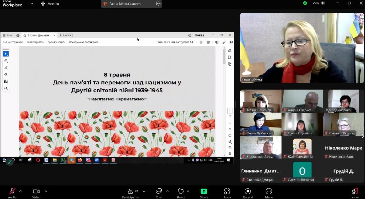Screen dimensions: 365x199
Task: Expand options arrow beside Participants
Action: point(144,191)
